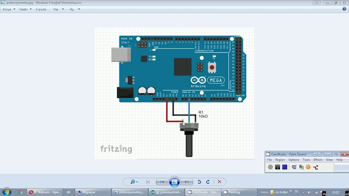Viewport: 349px width, 196px height.
Task: Switch to CamStudio taskbar item
Action: (203, 192)
